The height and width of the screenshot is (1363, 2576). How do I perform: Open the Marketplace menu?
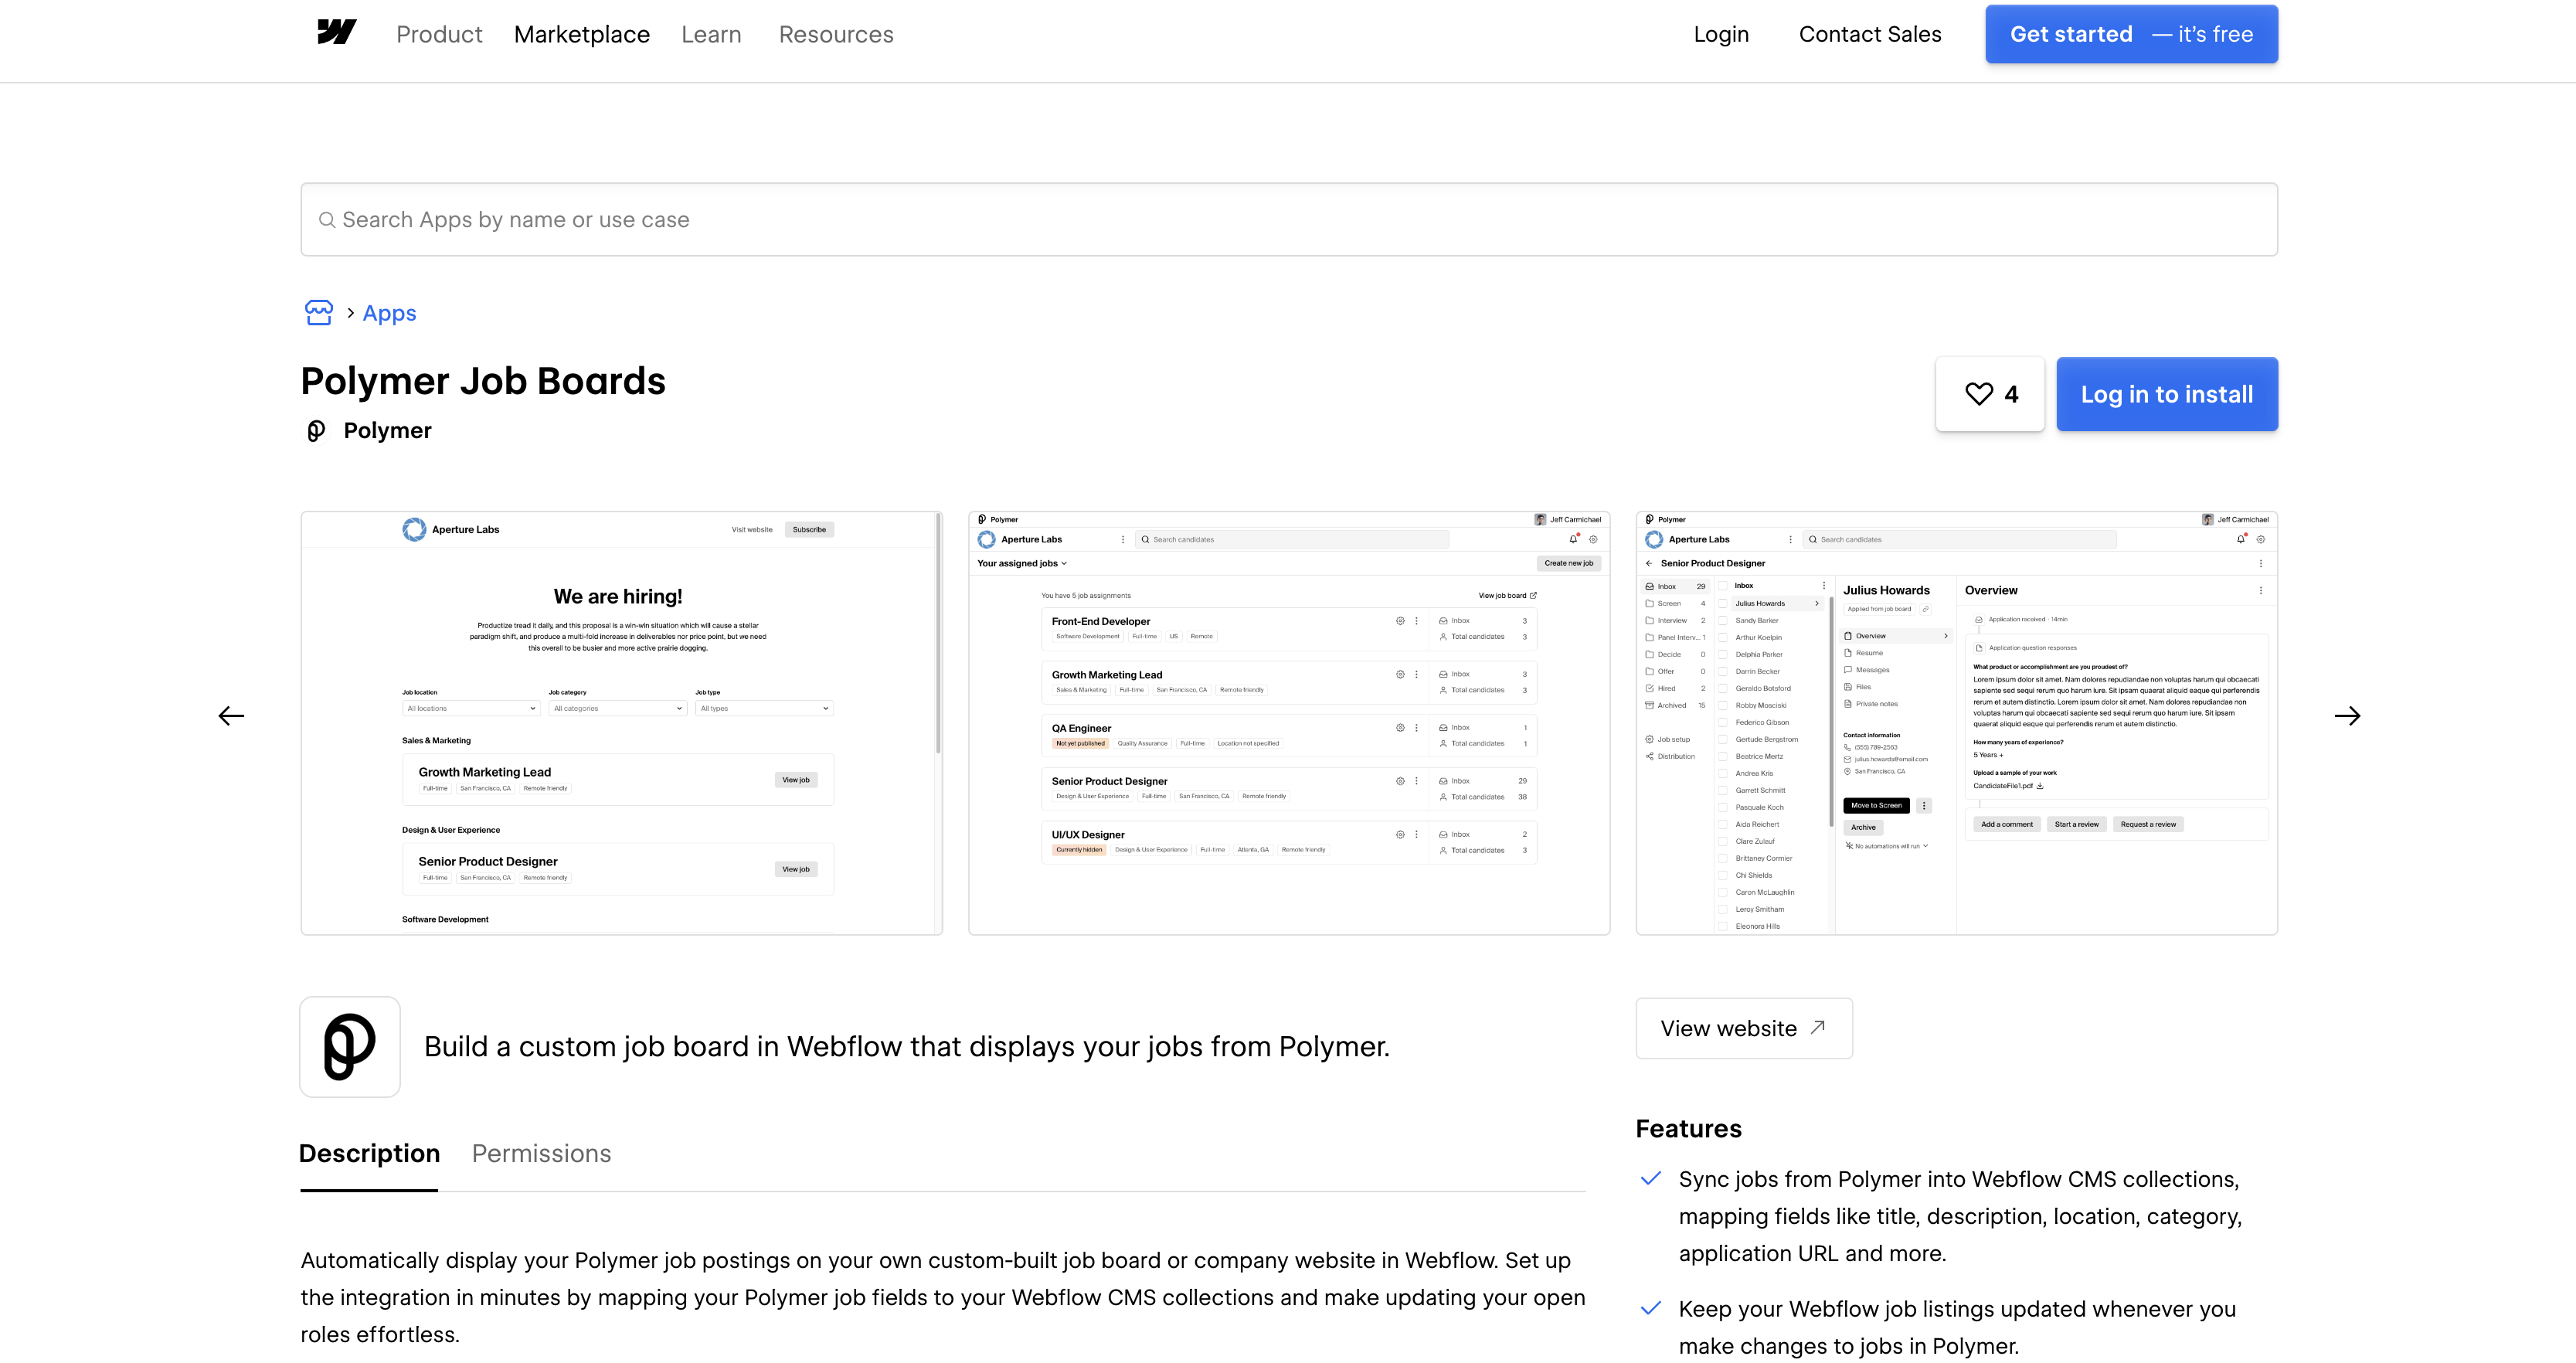coord(582,34)
